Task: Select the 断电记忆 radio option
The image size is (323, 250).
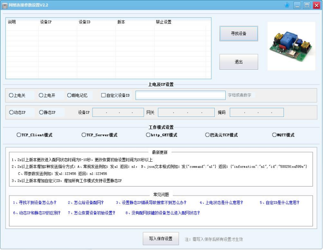Action: (x=77, y=95)
